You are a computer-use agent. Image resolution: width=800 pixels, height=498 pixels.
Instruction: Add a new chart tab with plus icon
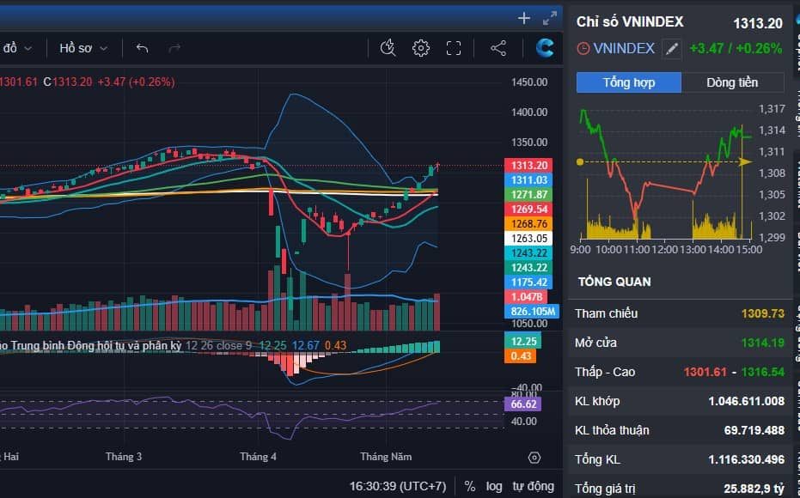pos(524,18)
